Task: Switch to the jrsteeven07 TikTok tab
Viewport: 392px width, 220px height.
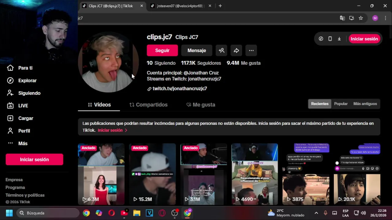Action: 179,6
